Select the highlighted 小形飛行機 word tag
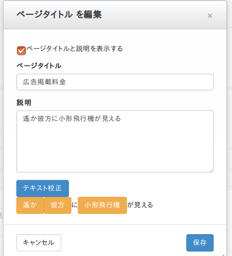 click(102, 205)
